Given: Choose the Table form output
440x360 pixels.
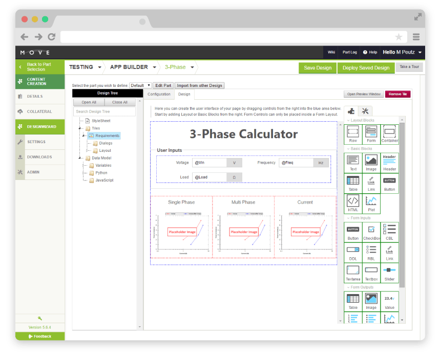Looking at the screenshot, I should tap(353, 301).
